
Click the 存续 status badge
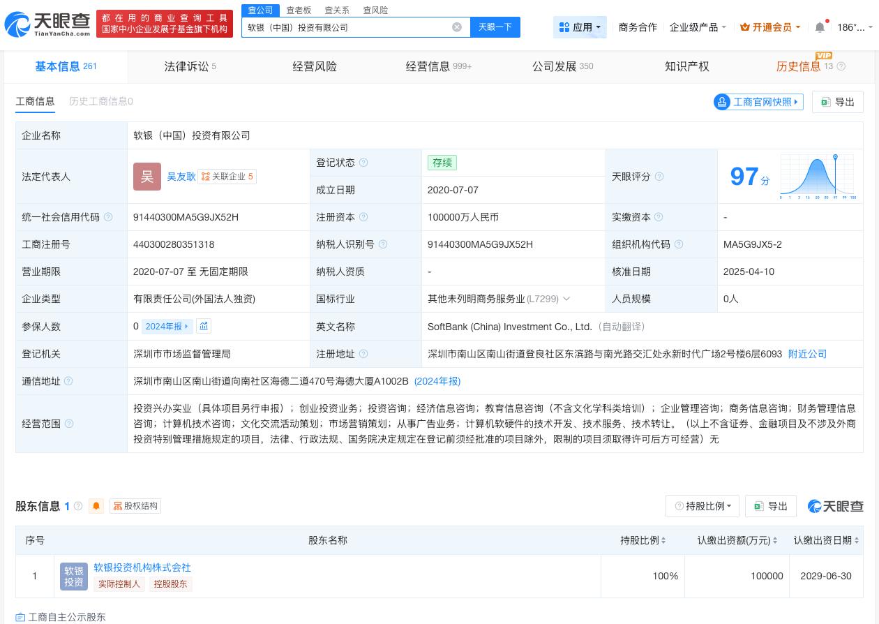[x=442, y=163]
